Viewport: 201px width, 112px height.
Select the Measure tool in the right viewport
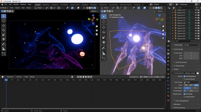(x=104, y=53)
